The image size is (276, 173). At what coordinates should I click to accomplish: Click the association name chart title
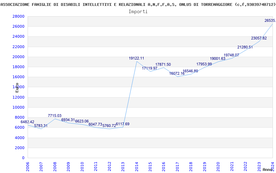[x=138, y=4]
